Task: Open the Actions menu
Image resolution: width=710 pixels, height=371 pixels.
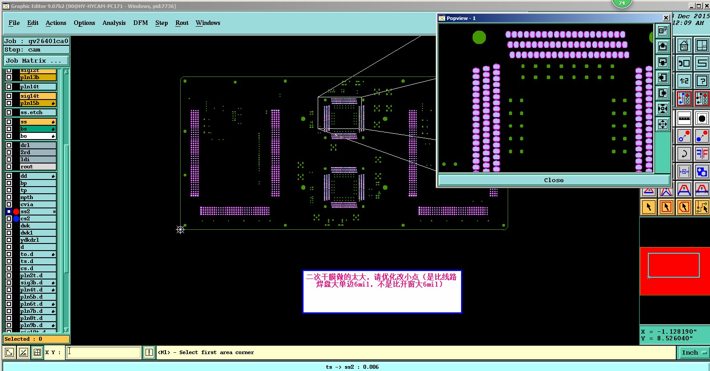Action: coord(56,23)
